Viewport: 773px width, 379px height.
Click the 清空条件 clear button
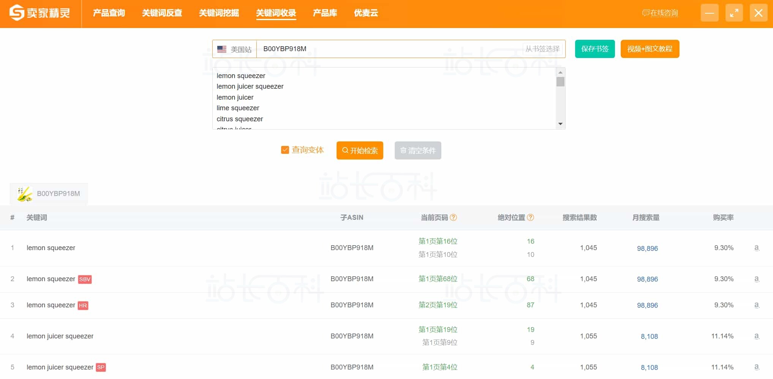(418, 150)
